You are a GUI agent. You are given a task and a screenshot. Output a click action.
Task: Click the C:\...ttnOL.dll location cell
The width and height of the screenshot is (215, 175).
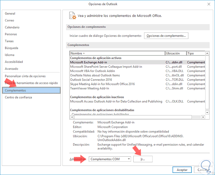click(x=175, y=75)
